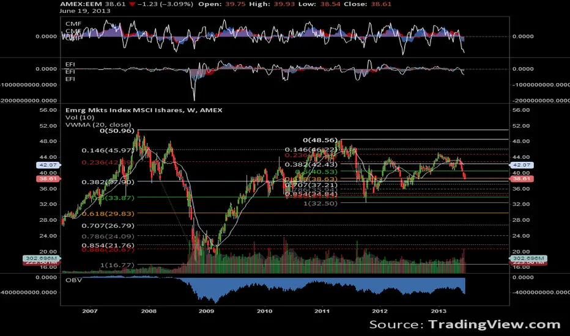Select the 0.5(33.87) green Fibonacci label
The width and height of the screenshot is (570, 336).
(113, 198)
